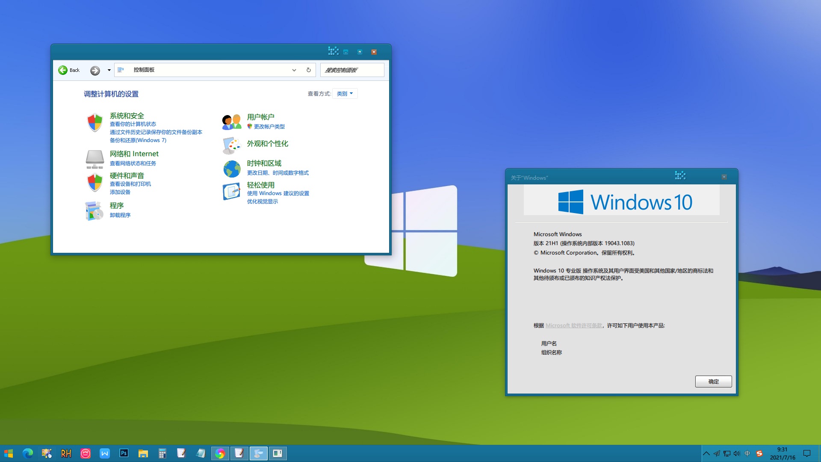Click the 系统和安全 shield icon

click(x=95, y=123)
